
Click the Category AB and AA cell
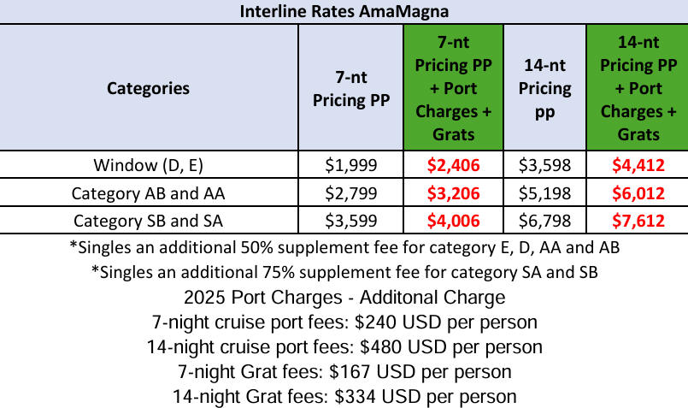pos(149,192)
